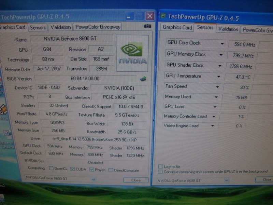
Task: Toggle the CUDA checkbox
Action: click(x=72, y=169)
